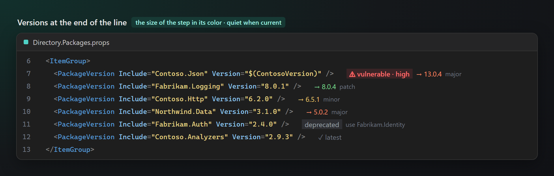Click the arrow before version 5.0.2

[309, 112]
